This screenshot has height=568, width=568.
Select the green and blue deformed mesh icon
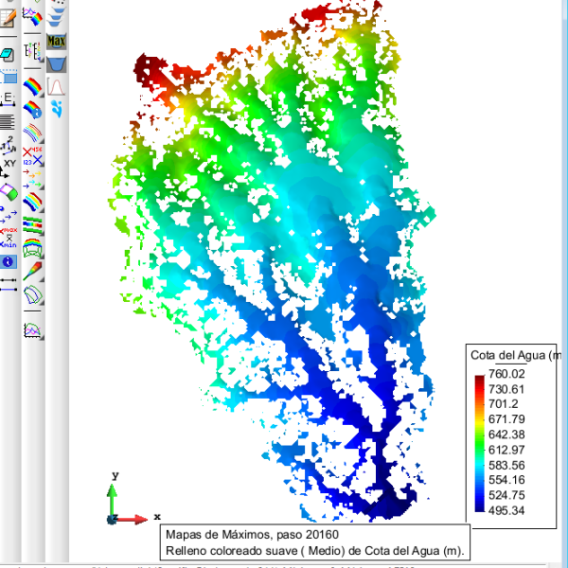33,294
